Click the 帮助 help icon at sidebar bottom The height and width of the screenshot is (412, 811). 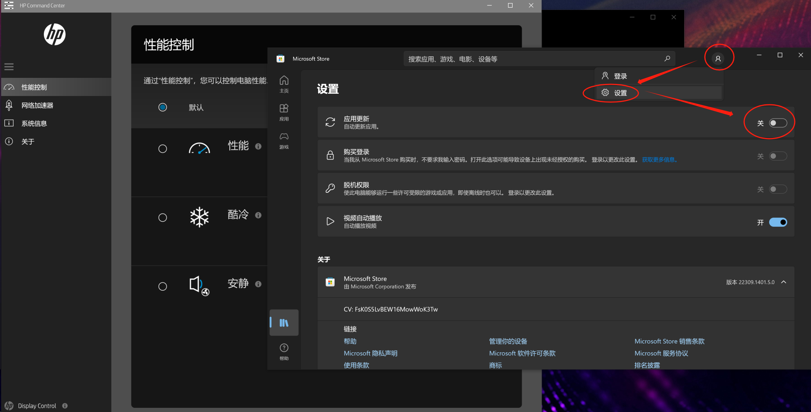click(284, 347)
